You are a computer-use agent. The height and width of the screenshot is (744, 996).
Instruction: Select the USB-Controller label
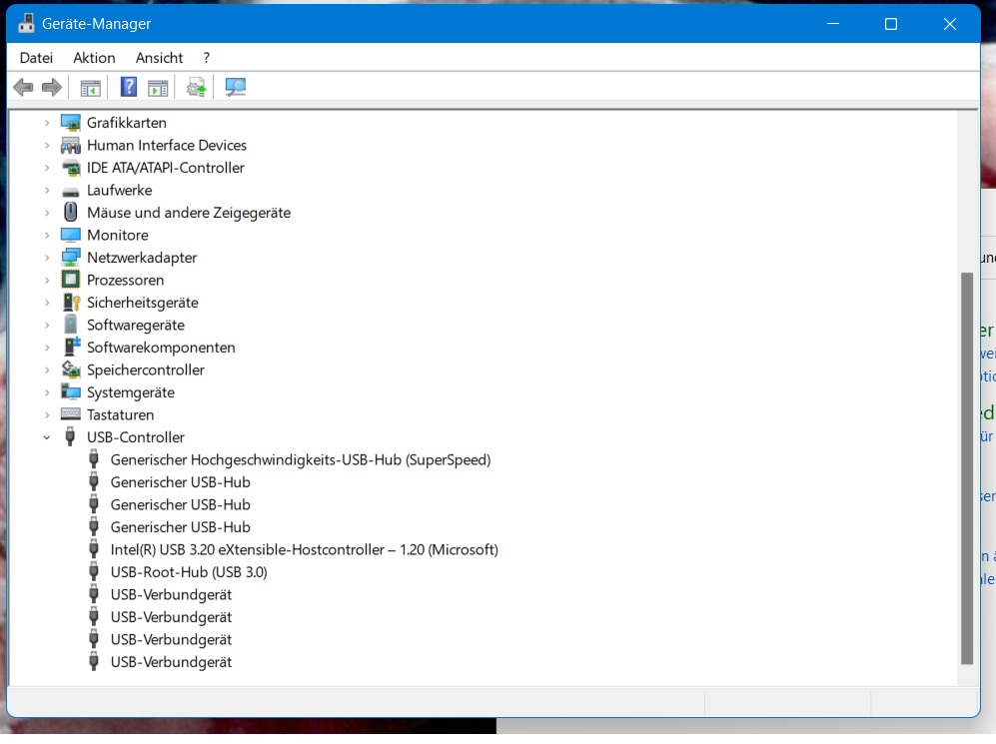click(x=135, y=437)
